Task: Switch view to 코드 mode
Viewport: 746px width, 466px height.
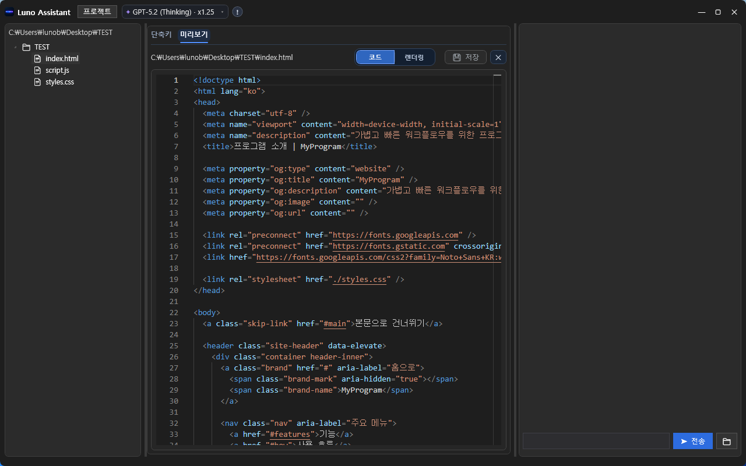Action: (x=375, y=57)
